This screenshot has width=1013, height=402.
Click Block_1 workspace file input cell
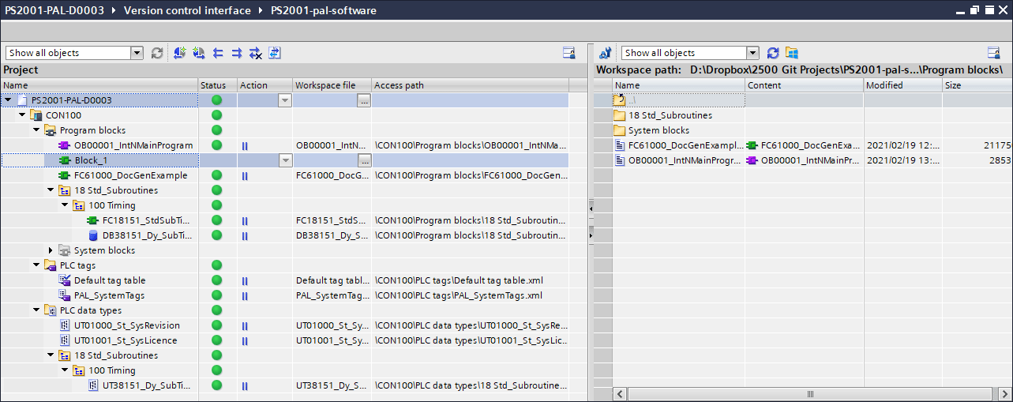point(325,160)
